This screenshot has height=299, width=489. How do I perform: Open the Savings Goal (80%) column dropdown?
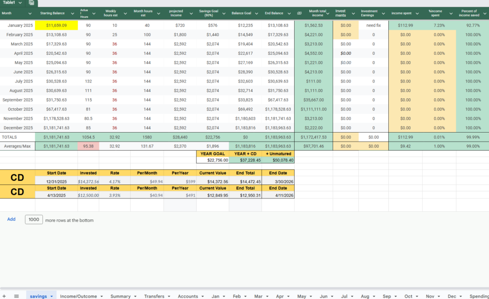223,13
